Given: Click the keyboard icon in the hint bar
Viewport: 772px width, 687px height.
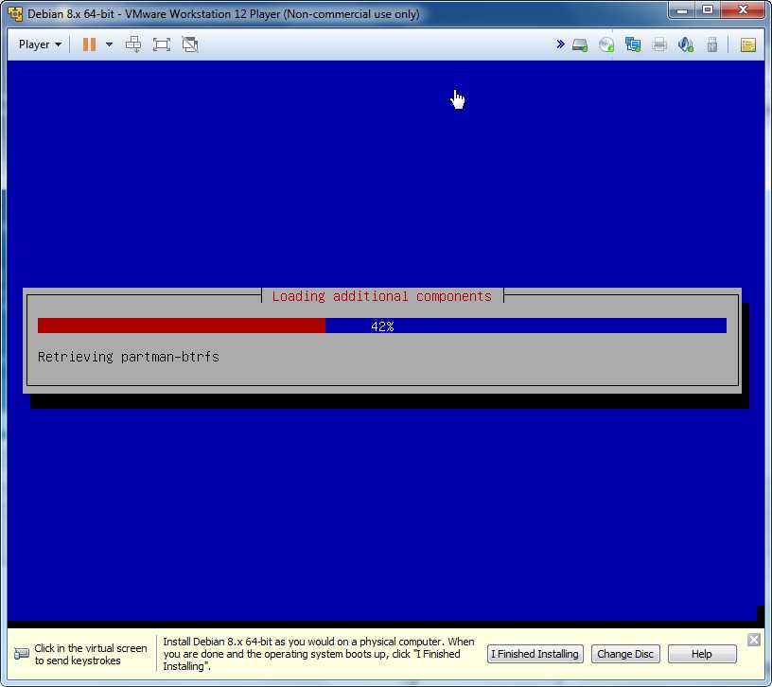Looking at the screenshot, I should [x=22, y=654].
